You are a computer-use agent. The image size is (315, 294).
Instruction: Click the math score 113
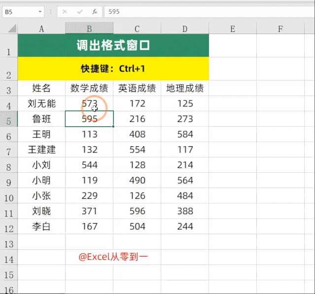pos(89,134)
